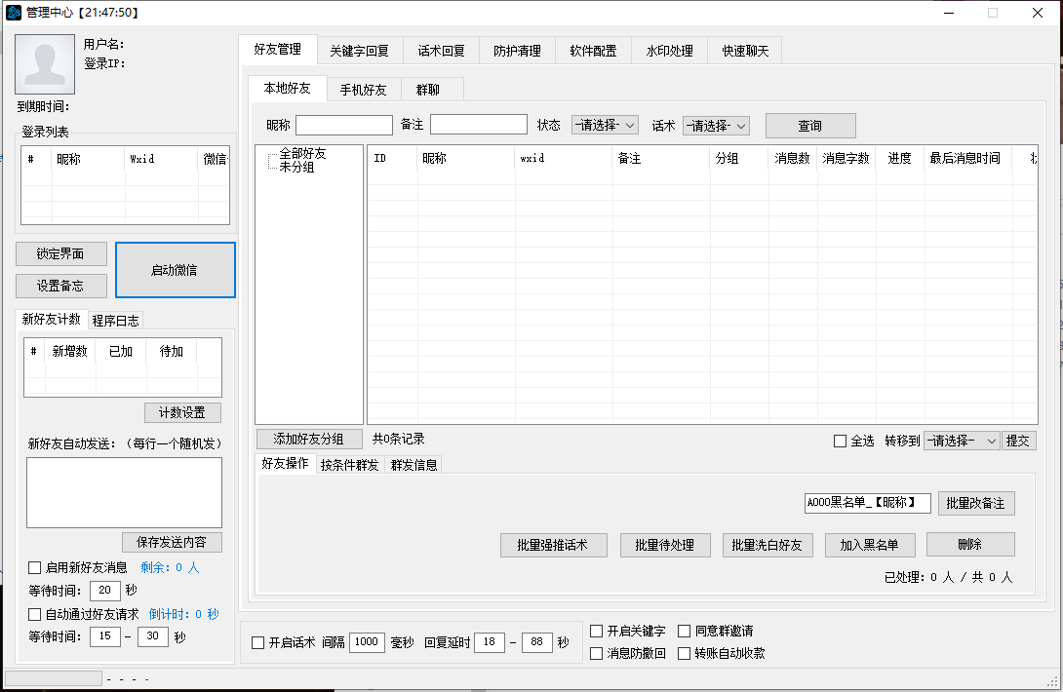This screenshot has width=1063, height=692.
Task: Click 查询 button
Action: point(810,126)
